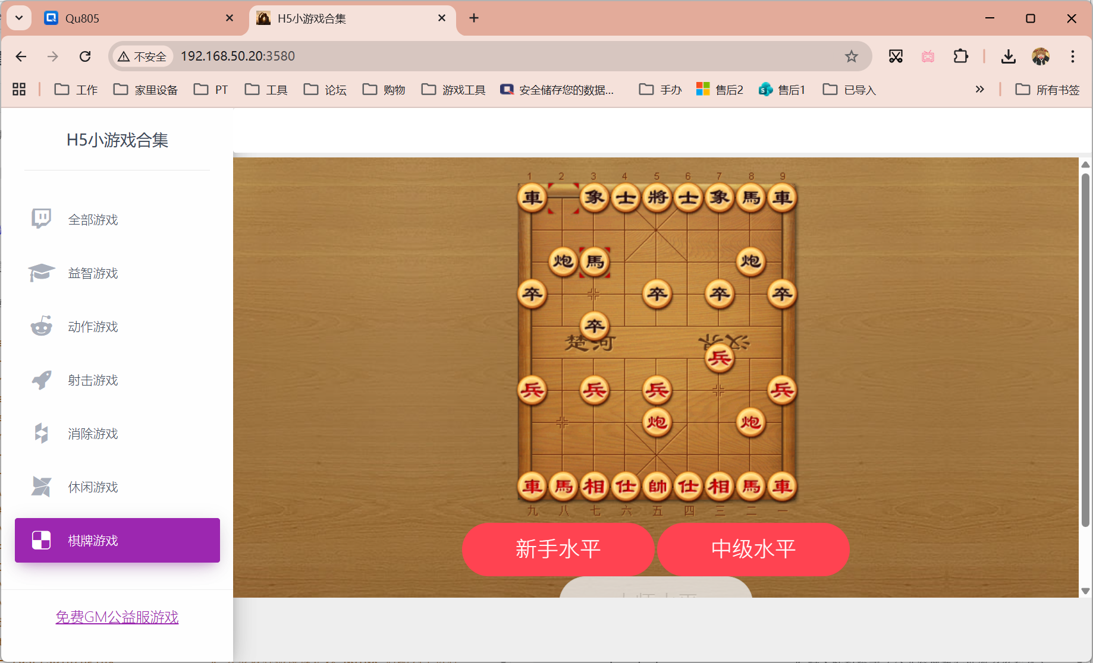Click the 动作游戏 category icon
Screen dimensions: 1093x663
pos(40,326)
